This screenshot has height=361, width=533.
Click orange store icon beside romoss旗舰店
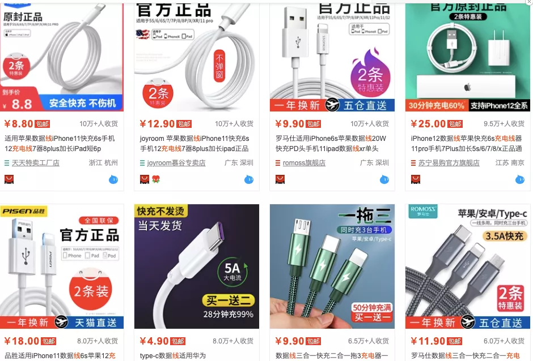coord(278,163)
